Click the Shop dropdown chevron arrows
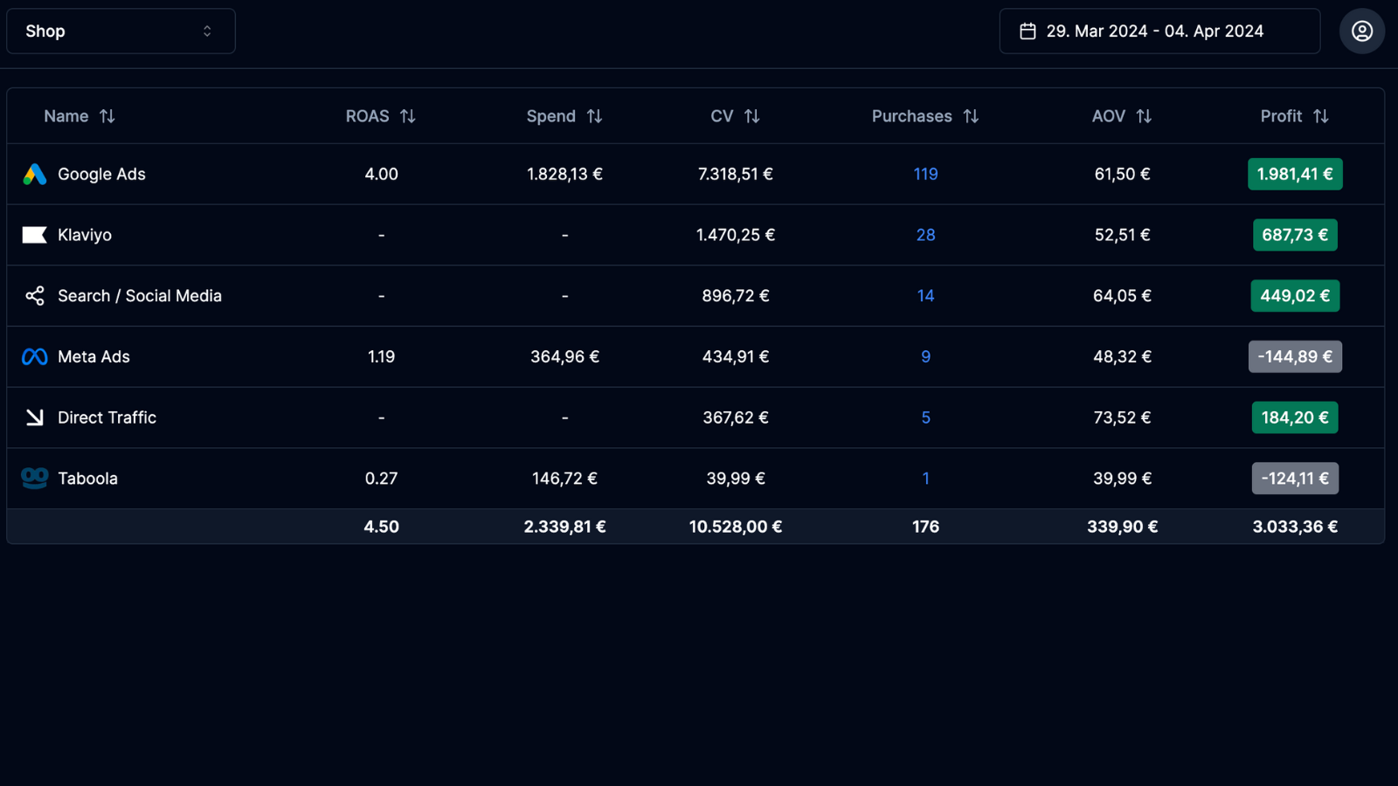 click(207, 31)
